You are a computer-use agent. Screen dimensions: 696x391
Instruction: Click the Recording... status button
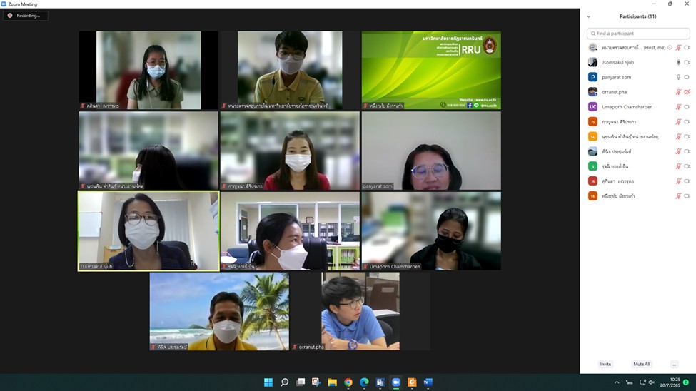pyautogui.click(x=25, y=16)
